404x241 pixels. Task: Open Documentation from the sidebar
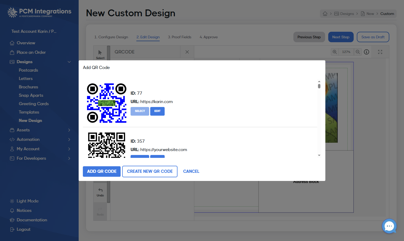click(32, 220)
